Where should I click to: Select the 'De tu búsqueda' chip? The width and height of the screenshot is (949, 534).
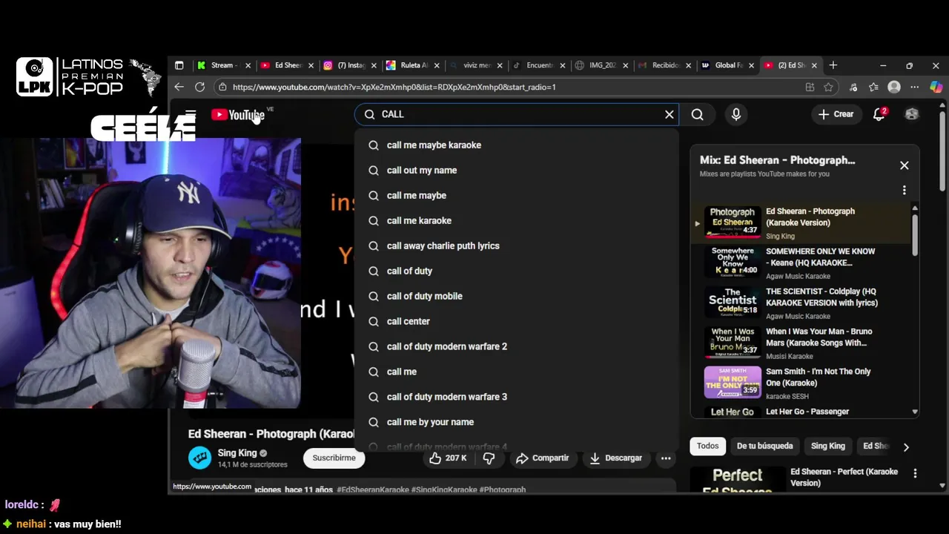(764, 446)
